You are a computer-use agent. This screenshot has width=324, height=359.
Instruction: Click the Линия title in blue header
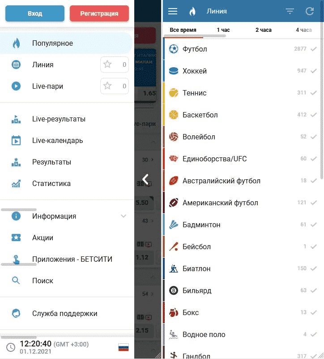[217, 11]
